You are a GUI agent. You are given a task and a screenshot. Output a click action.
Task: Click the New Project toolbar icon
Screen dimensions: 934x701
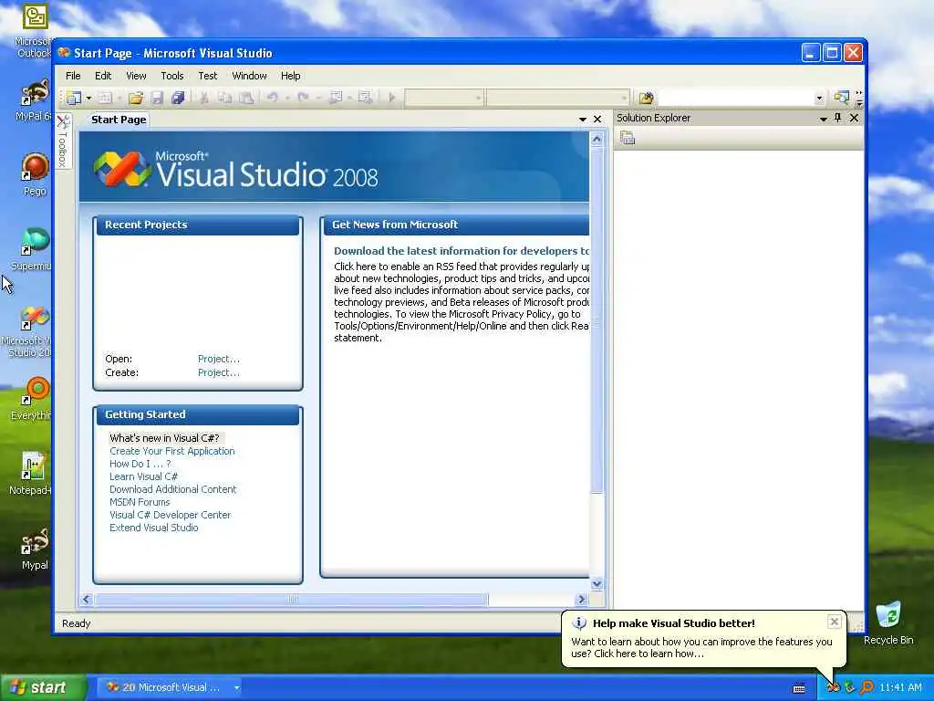74,98
